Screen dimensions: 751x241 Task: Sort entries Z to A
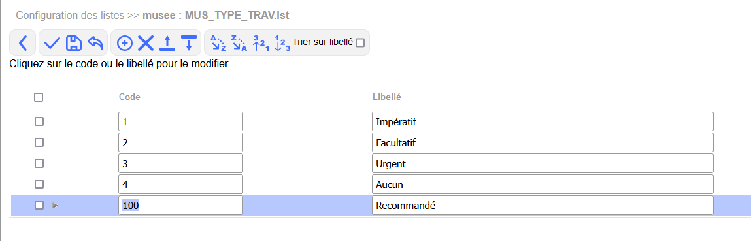239,43
